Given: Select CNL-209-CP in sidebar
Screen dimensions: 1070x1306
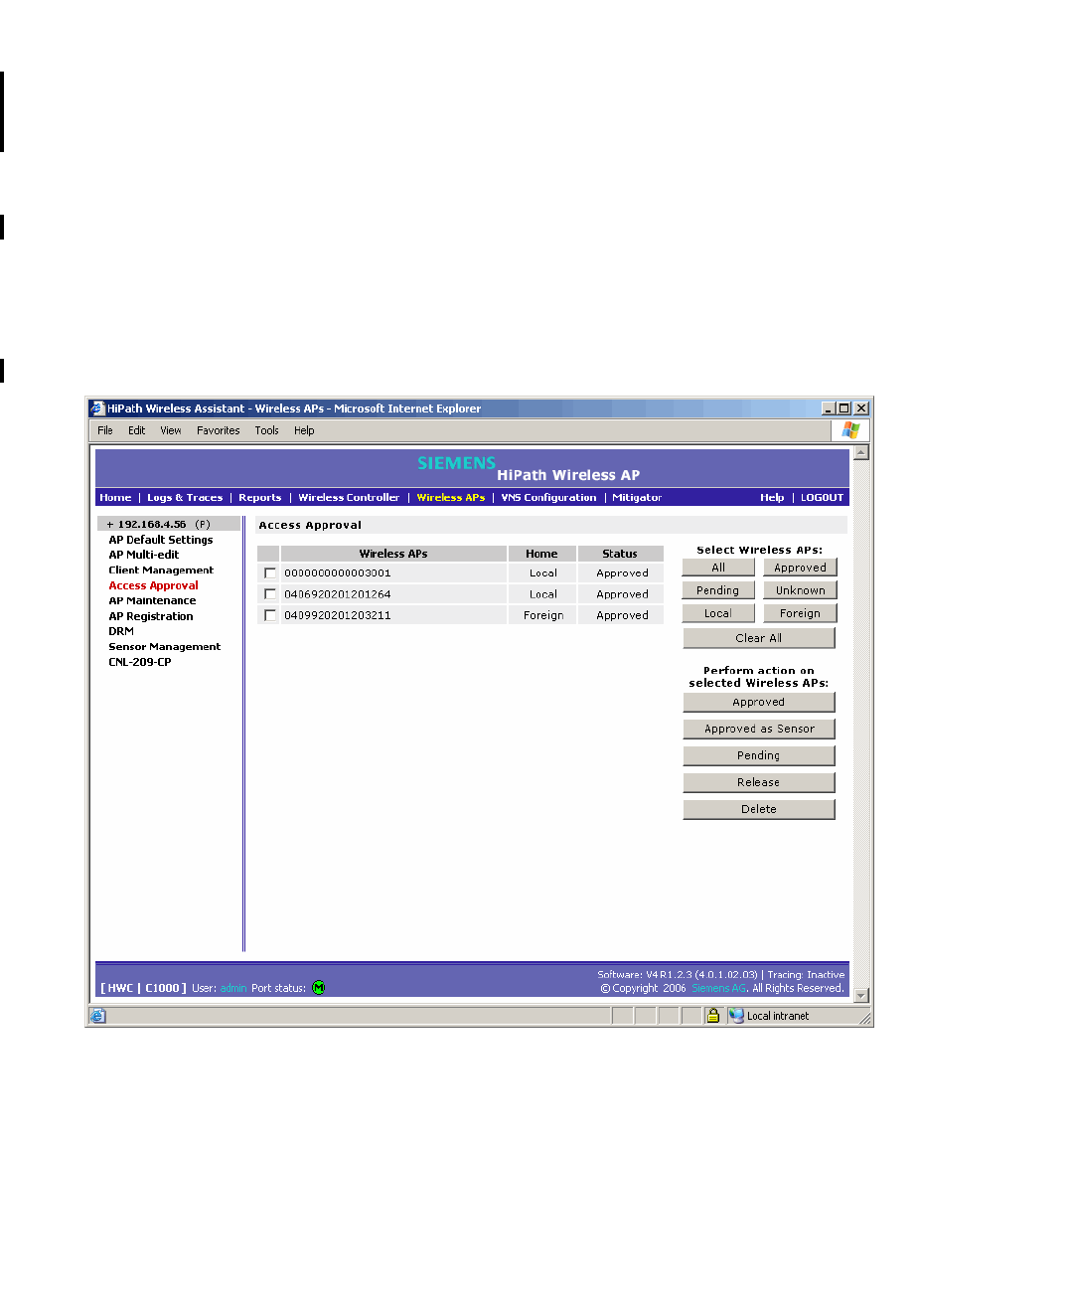Looking at the screenshot, I should (x=140, y=662).
